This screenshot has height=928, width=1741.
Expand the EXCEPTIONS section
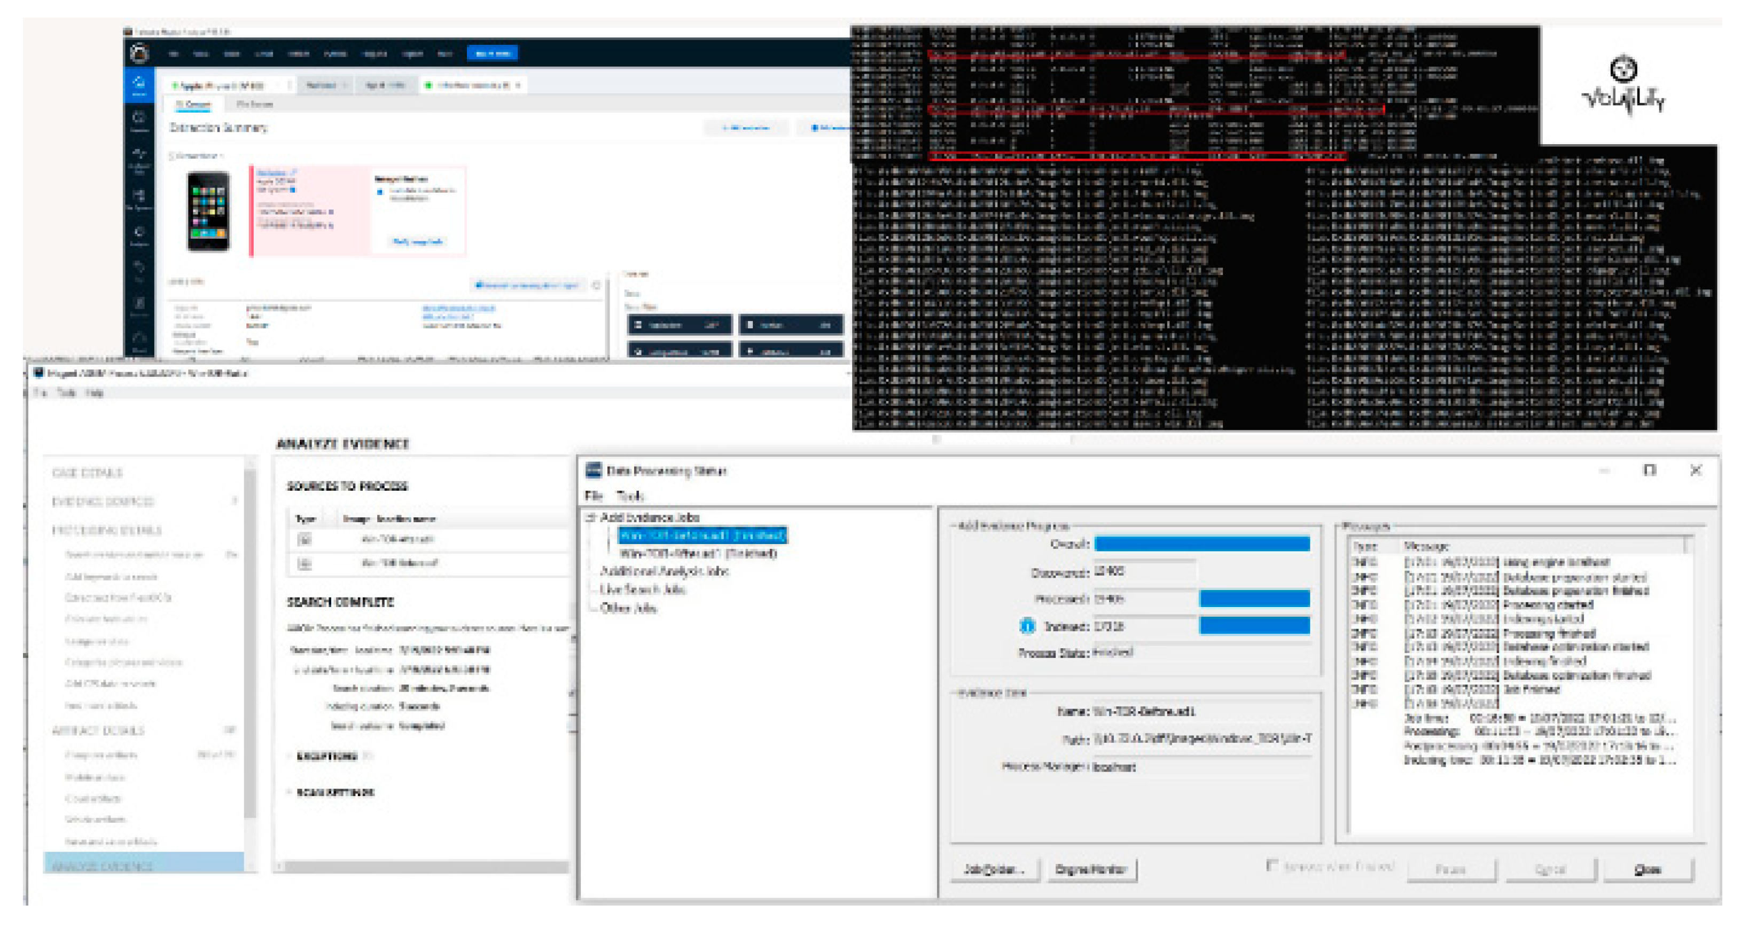326,756
